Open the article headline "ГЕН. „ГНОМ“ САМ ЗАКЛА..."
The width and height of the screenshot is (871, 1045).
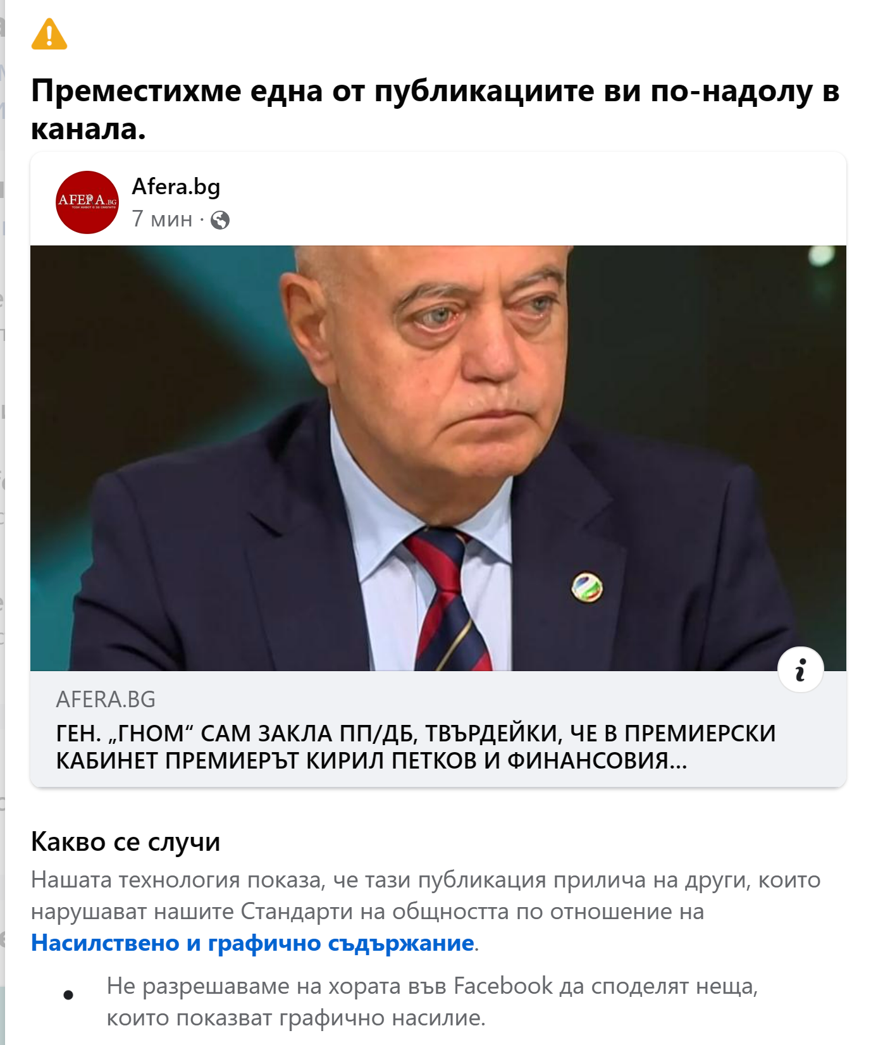(416, 746)
